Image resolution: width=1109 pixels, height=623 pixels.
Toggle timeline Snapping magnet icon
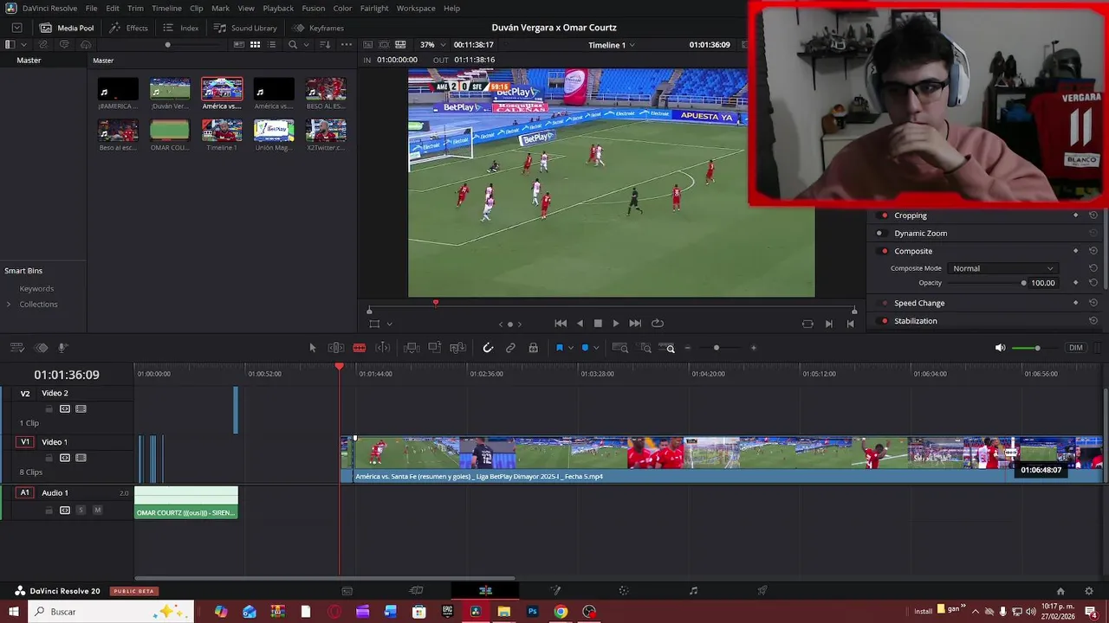pos(488,348)
